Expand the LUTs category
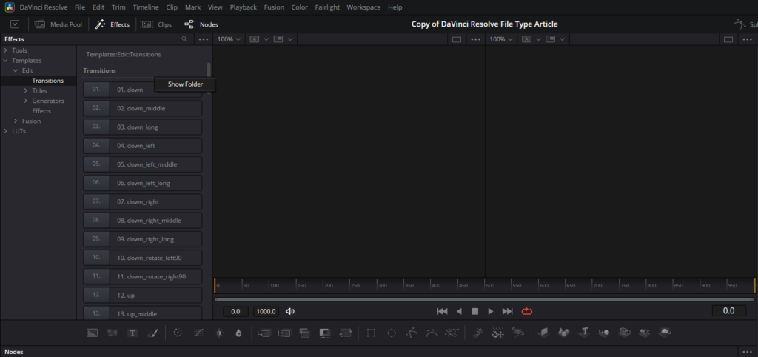 pyautogui.click(x=5, y=131)
